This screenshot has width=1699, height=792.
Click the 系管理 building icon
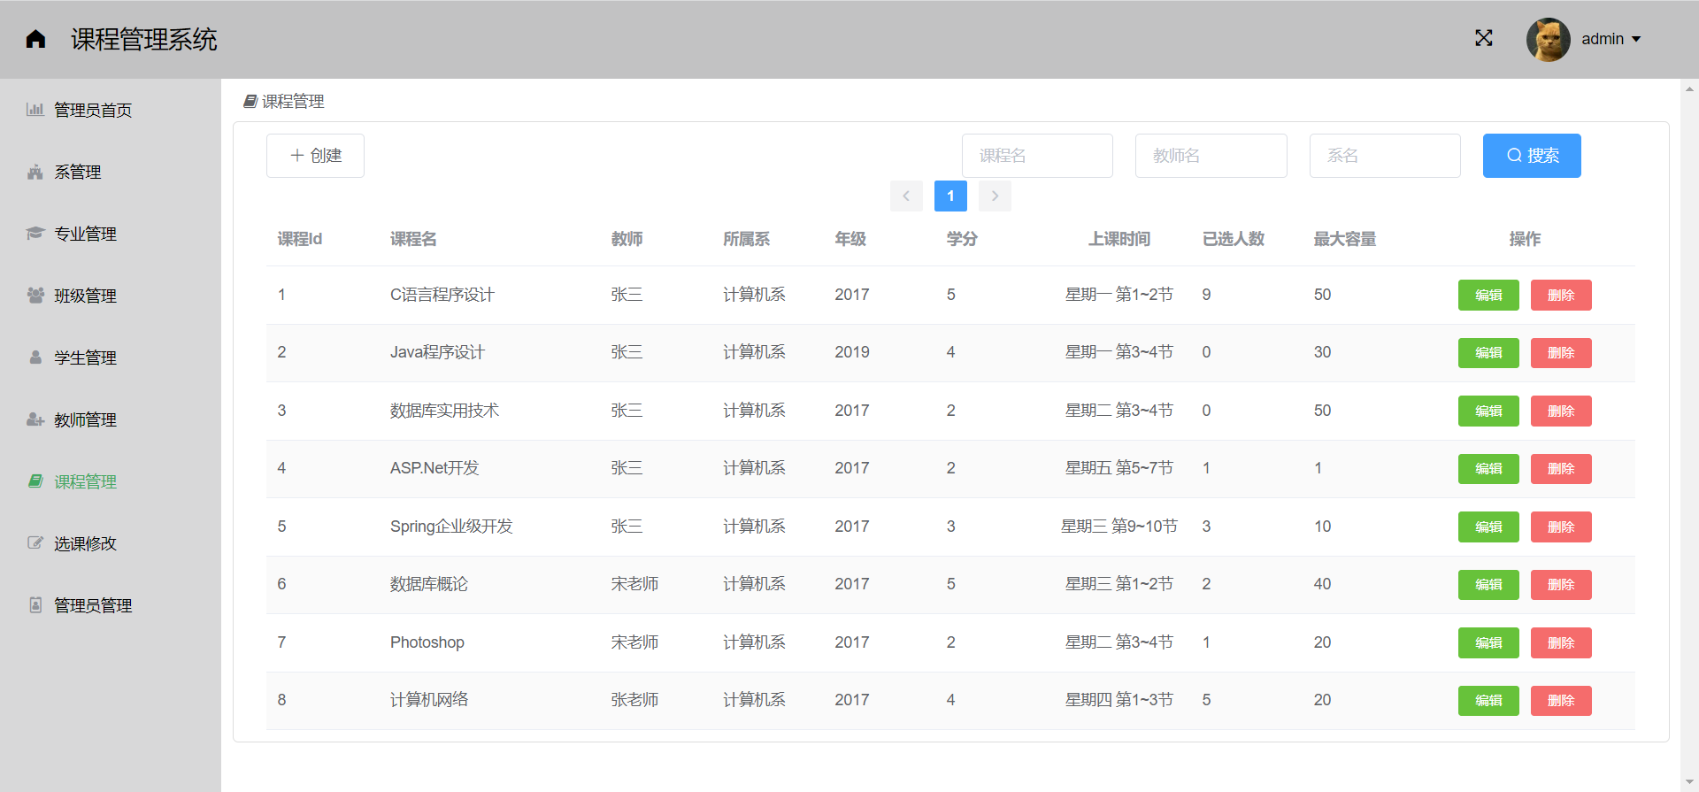pyautogui.click(x=35, y=172)
